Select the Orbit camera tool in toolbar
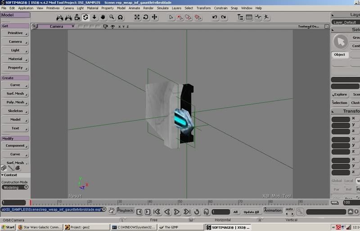360x231 pixels. pyautogui.click(x=85, y=17)
